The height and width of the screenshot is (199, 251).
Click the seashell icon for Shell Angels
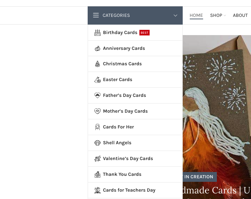tap(98, 143)
